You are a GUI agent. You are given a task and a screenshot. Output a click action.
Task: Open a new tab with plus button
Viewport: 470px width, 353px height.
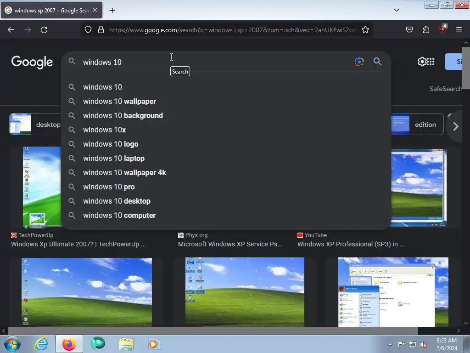[112, 11]
